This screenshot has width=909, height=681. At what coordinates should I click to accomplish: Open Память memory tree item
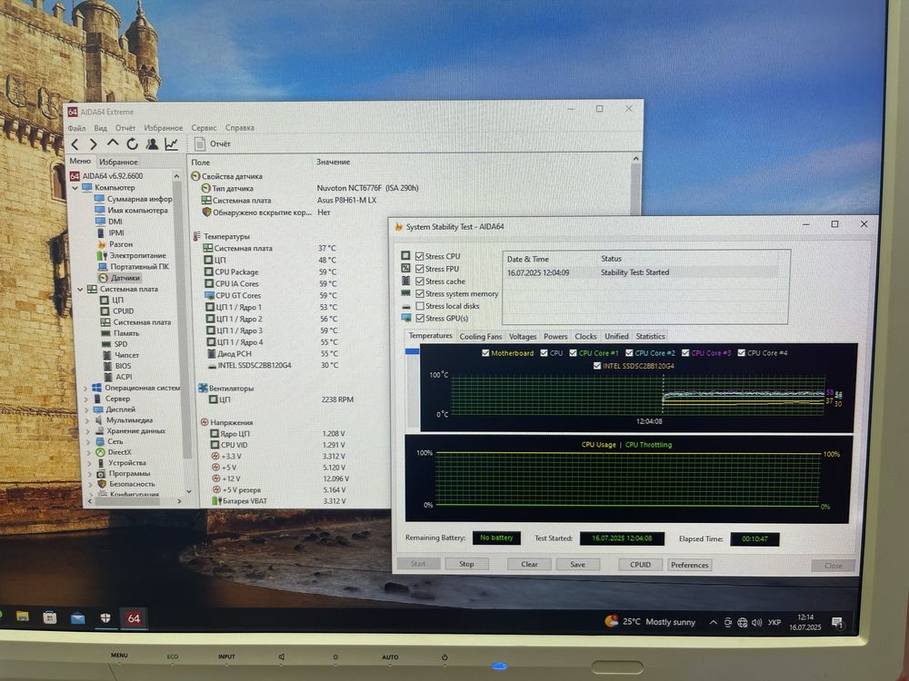click(121, 333)
